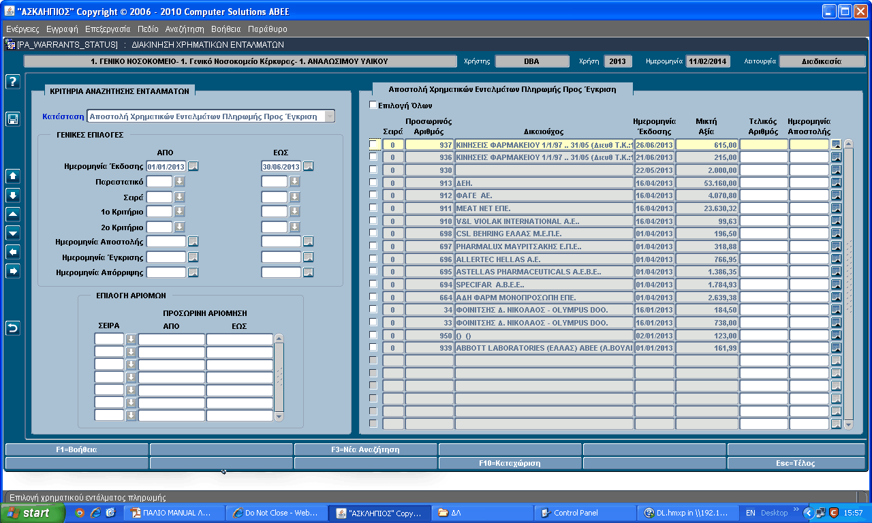
Task: Click date picker icon in CSL BEHRING row
Action: [837, 234]
